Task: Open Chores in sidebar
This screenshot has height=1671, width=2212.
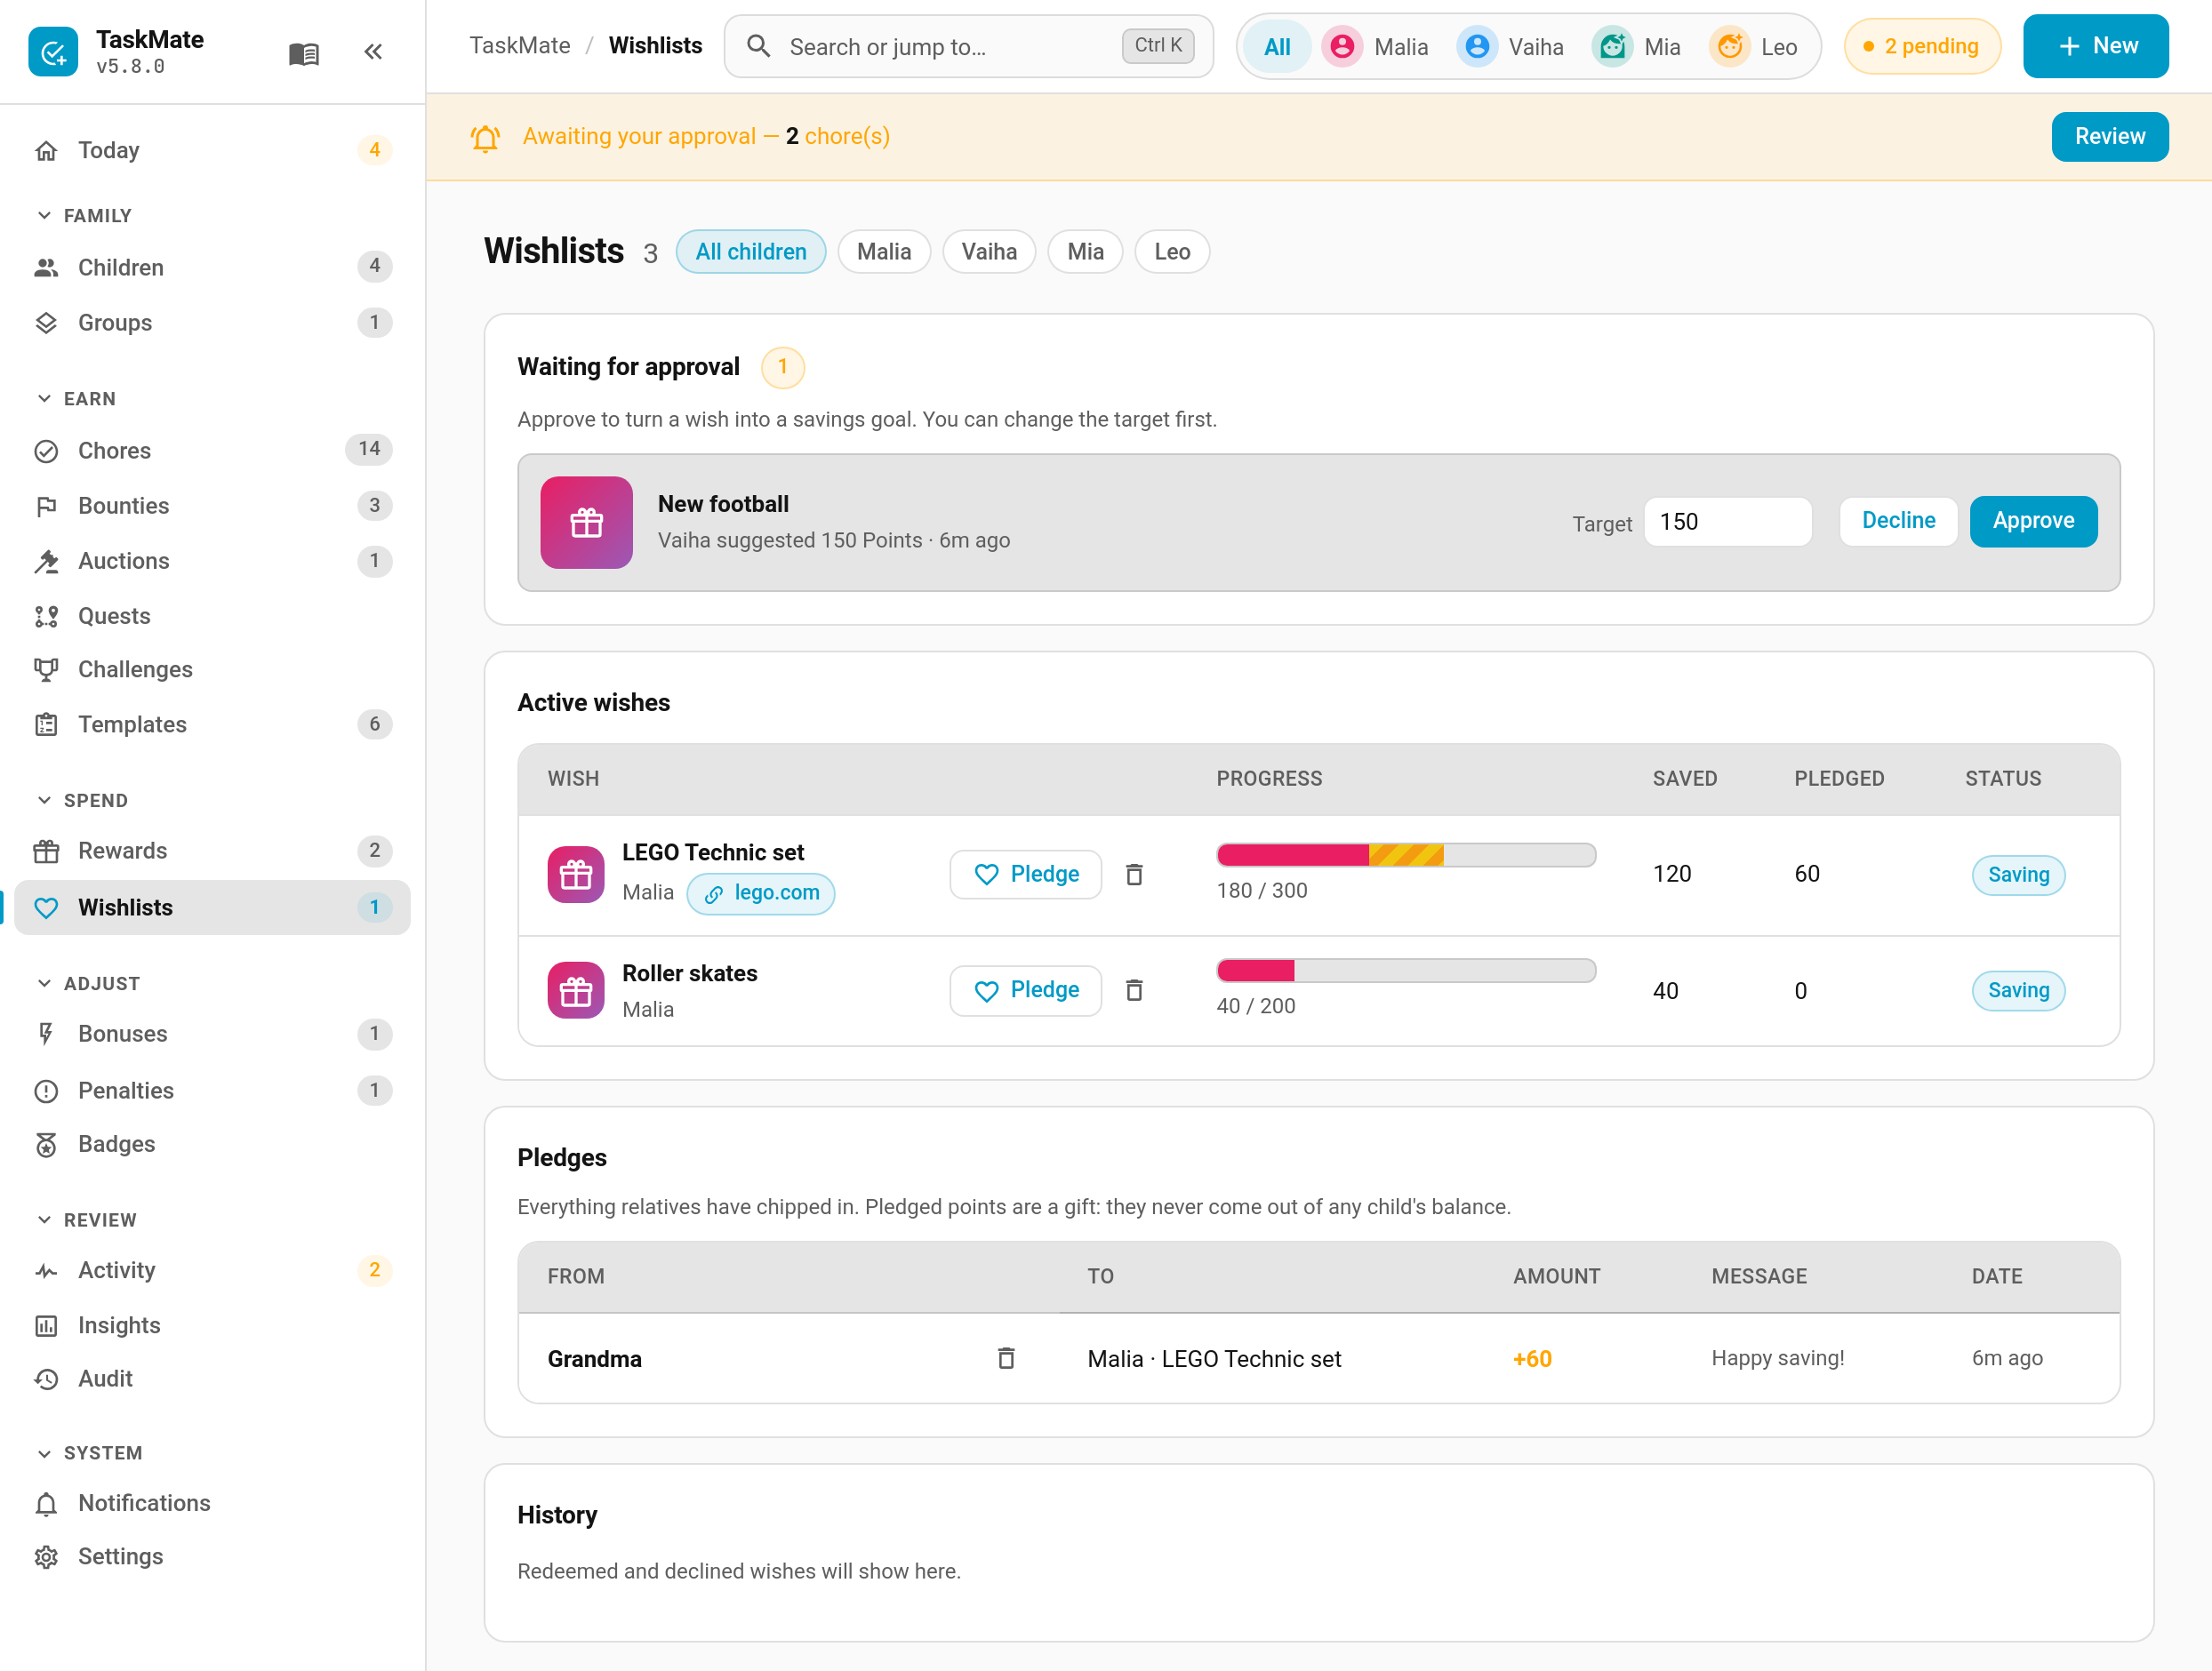Action: pyautogui.click(x=212, y=451)
